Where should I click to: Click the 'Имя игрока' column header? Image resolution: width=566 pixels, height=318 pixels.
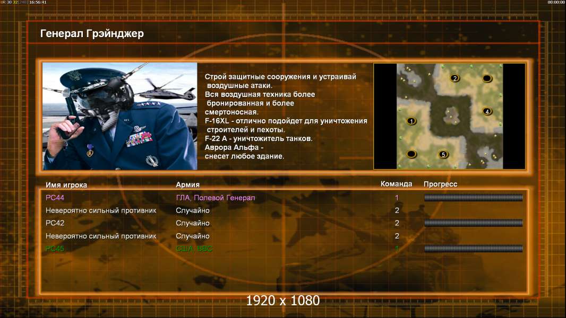[x=66, y=185]
